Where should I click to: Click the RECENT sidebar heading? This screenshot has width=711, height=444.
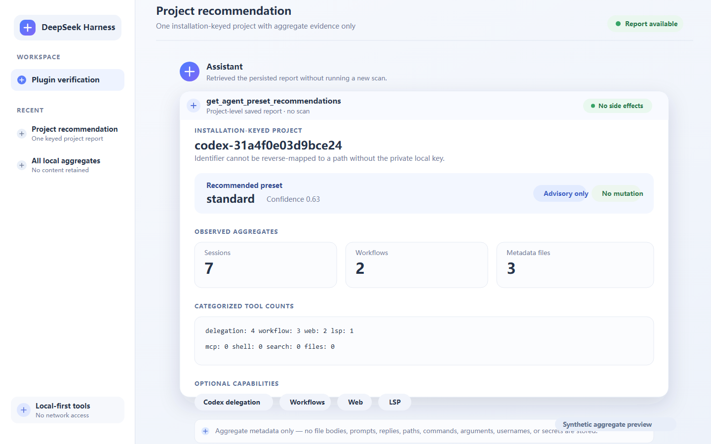pyautogui.click(x=30, y=111)
